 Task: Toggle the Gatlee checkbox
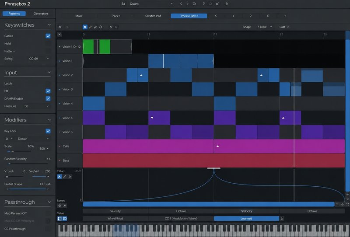tap(48, 36)
